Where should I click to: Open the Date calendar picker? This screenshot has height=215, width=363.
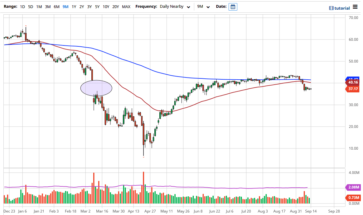click(x=233, y=7)
